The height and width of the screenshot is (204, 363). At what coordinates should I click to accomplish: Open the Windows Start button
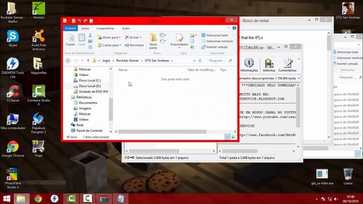(x=7, y=199)
